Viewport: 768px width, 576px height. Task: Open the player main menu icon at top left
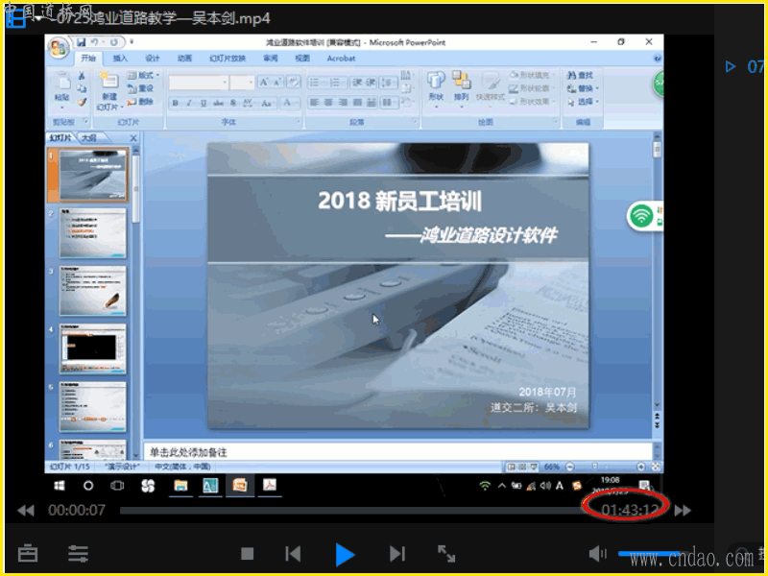(x=15, y=18)
